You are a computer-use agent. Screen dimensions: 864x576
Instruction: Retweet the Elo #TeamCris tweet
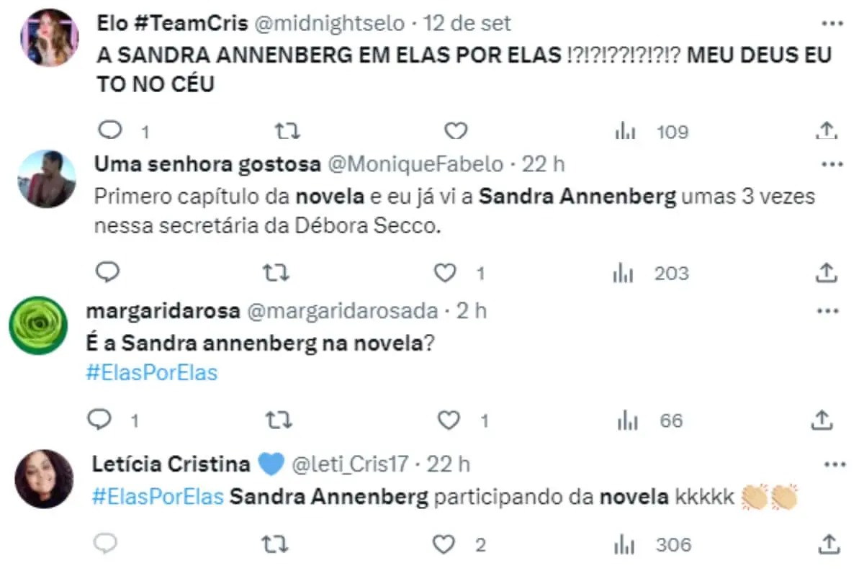click(x=288, y=130)
